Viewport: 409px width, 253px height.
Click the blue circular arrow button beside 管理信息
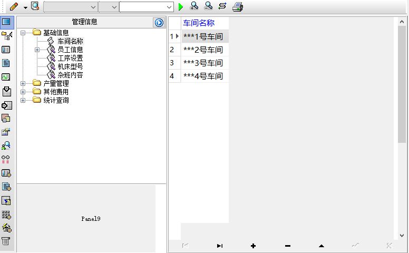pos(159,23)
